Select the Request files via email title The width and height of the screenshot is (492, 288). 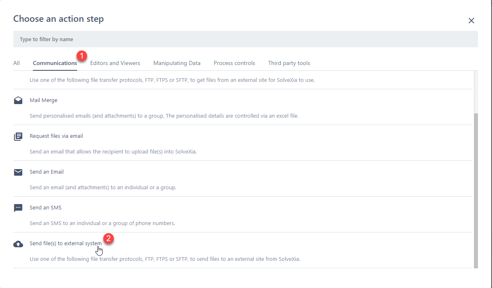[56, 136]
